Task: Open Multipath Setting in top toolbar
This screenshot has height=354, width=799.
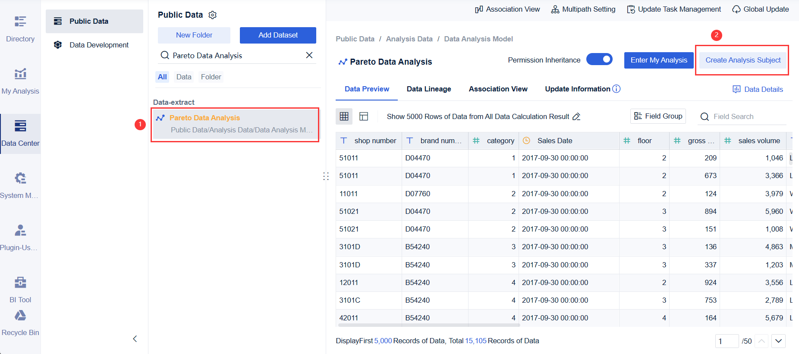Action: 583,9
